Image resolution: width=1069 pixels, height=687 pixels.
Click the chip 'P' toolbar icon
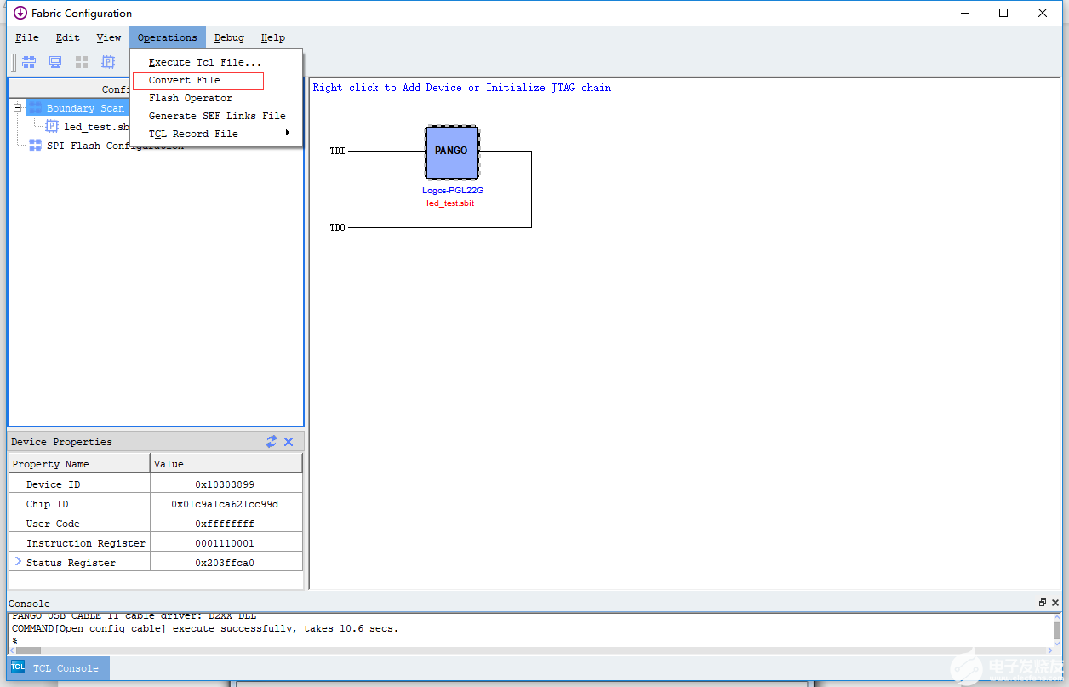[x=108, y=62]
